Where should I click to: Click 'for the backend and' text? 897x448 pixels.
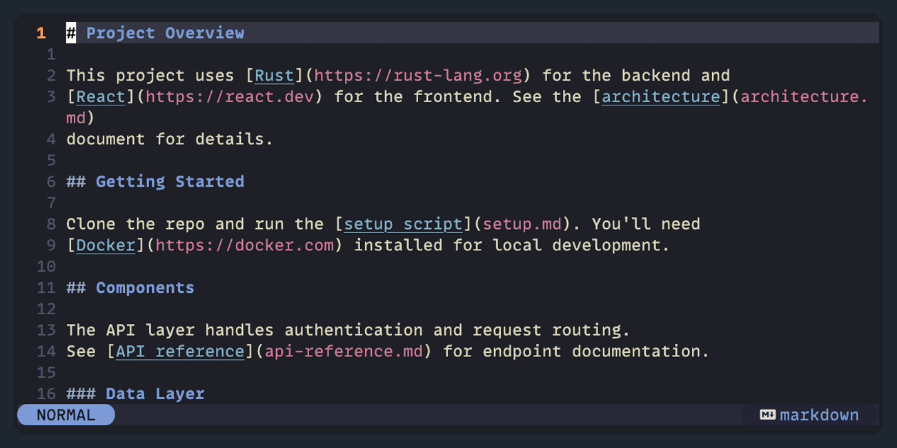click(636, 75)
